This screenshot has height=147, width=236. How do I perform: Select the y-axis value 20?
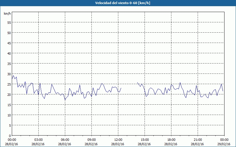pyautogui.click(x=9, y=94)
